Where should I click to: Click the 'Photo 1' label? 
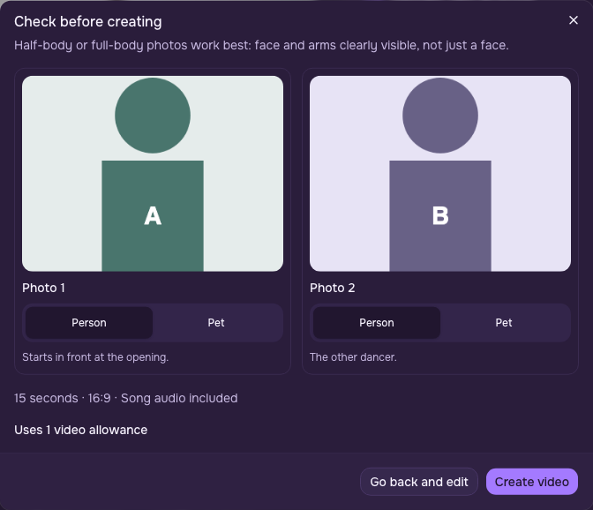pos(43,288)
